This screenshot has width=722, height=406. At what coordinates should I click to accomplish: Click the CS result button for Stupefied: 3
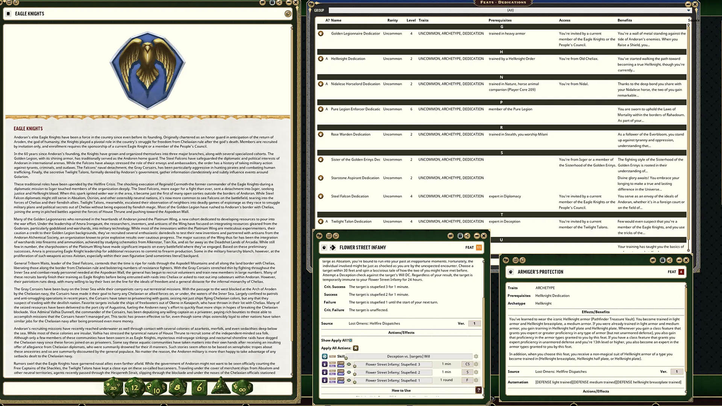point(467,364)
